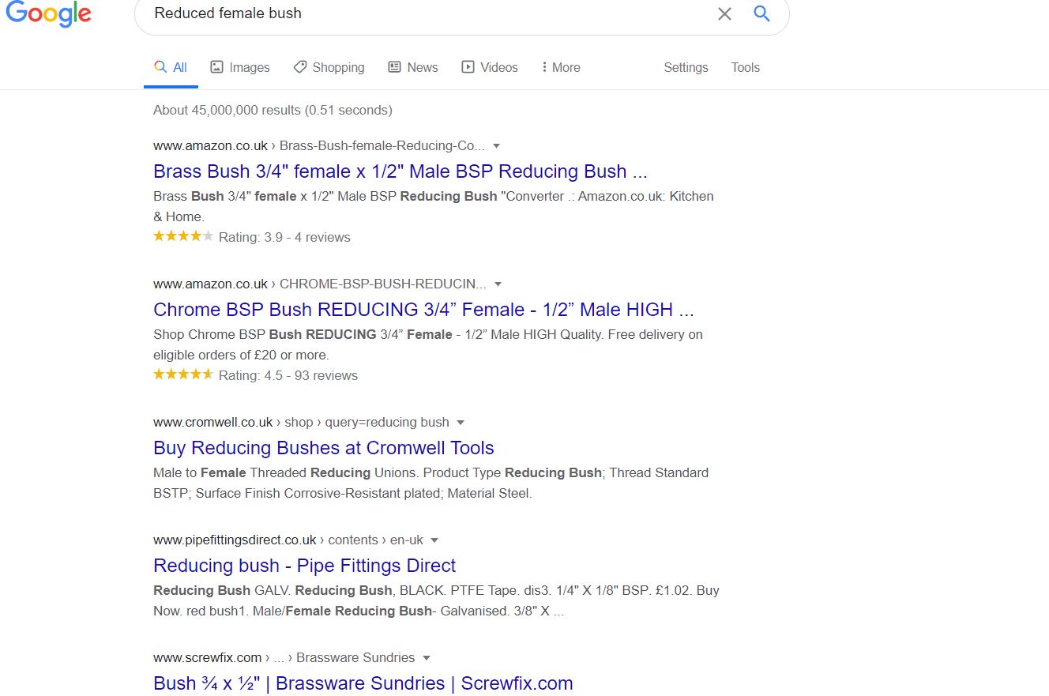The height and width of the screenshot is (696, 1049).
Task: Open 'Buy Reducing Bushes at Cromwell Tools' link
Action: point(324,448)
